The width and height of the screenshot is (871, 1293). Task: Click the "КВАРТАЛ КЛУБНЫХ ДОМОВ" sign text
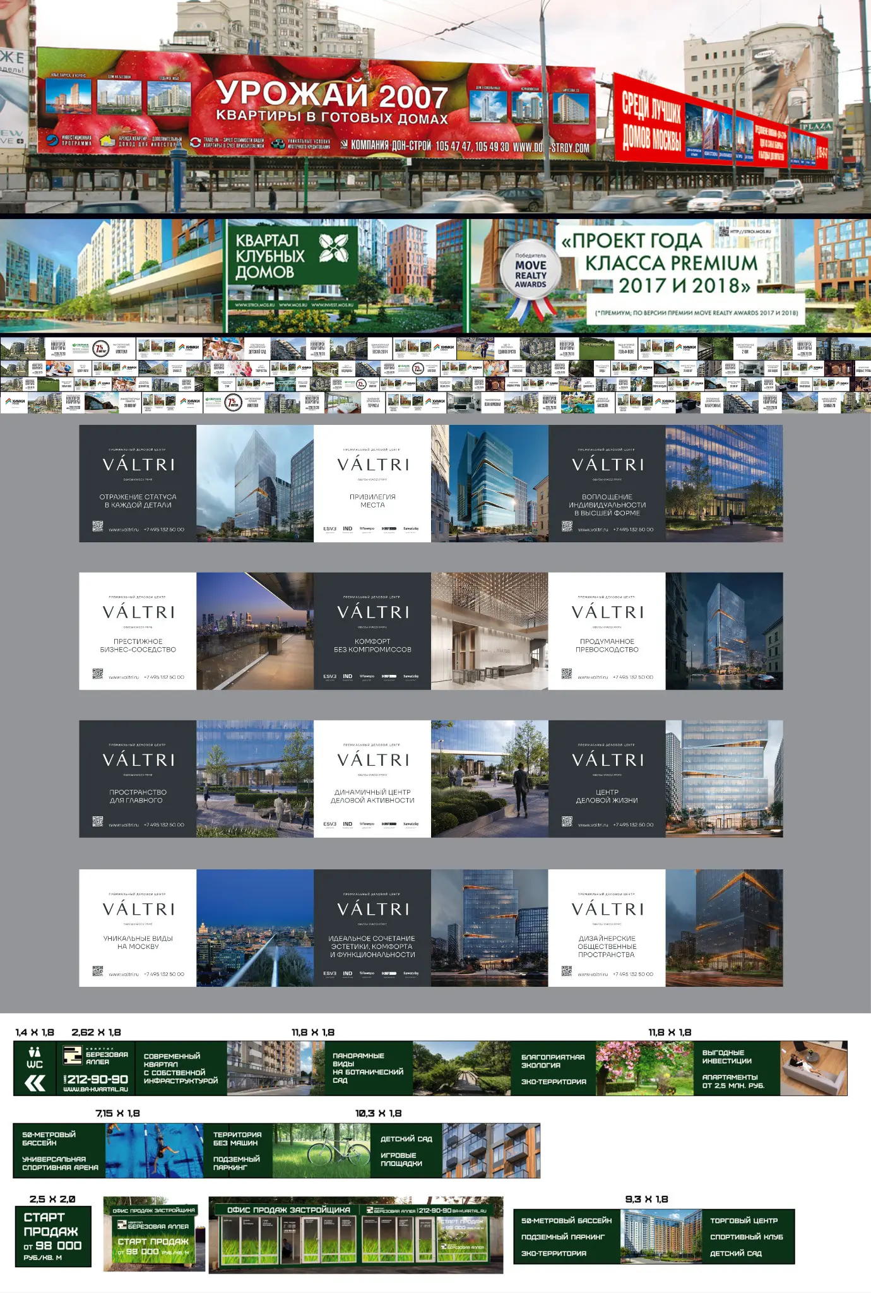(x=270, y=256)
